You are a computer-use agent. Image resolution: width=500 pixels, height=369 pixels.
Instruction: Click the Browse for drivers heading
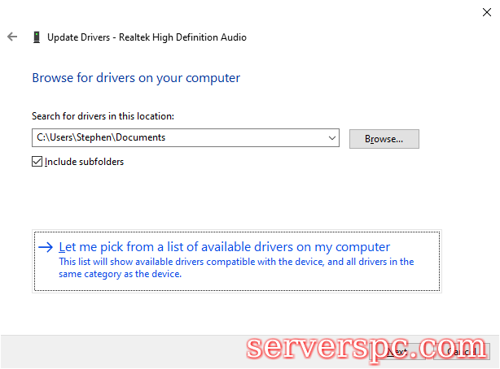pos(136,78)
